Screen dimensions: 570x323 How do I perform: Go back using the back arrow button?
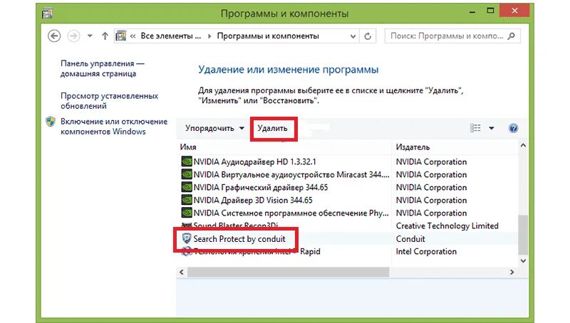tap(54, 36)
